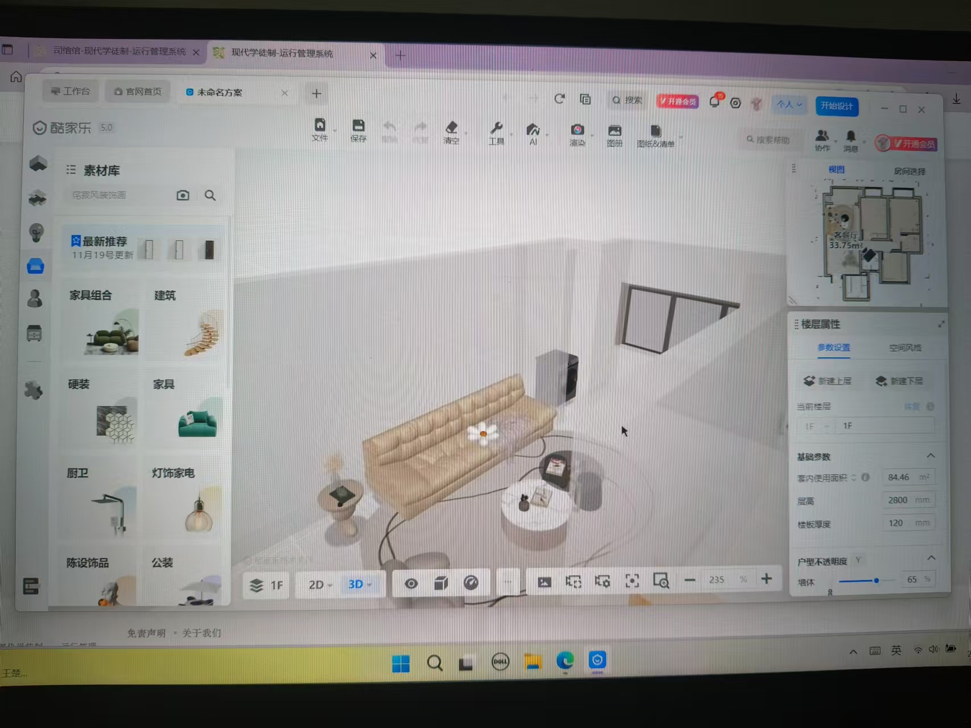This screenshot has height=728, width=971.
Task: Open the AI tool in the toolbar
Action: coord(533,133)
